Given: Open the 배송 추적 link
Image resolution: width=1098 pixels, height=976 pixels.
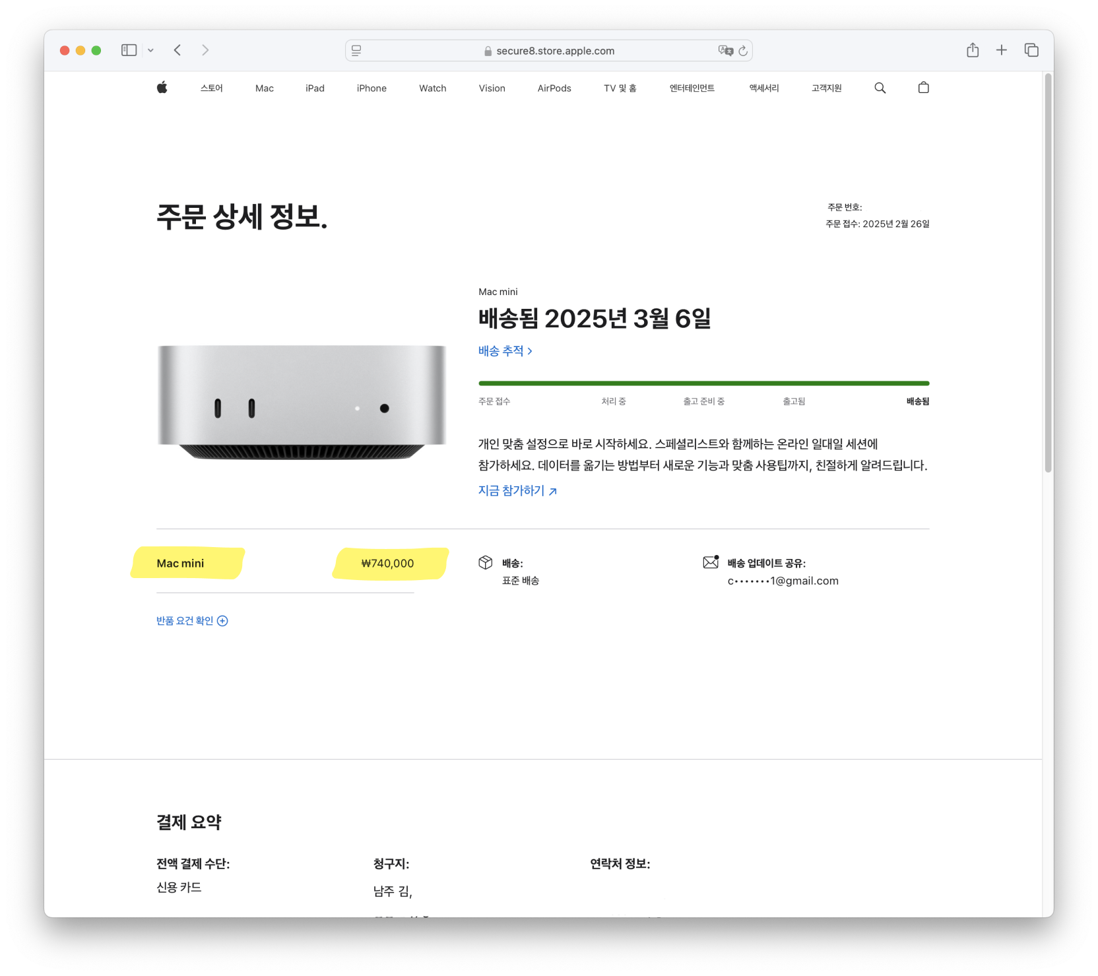Looking at the screenshot, I should (x=505, y=350).
